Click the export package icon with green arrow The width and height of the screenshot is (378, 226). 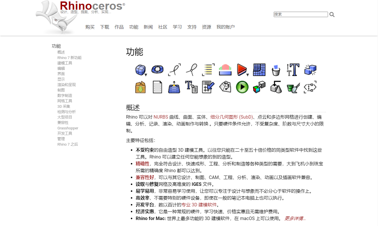click(x=140, y=87)
